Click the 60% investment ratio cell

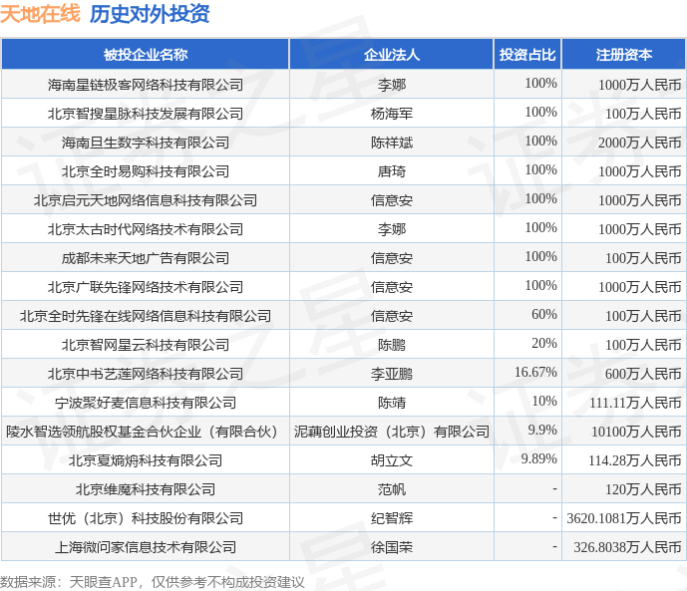(527, 315)
